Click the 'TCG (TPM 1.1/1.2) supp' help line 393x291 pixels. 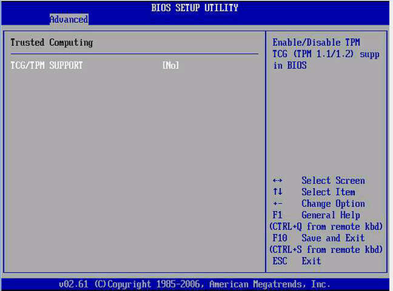(x=326, y=54)
